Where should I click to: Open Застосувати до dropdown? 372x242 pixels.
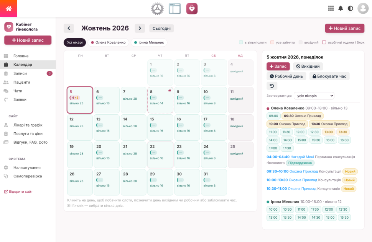[314, 96]
